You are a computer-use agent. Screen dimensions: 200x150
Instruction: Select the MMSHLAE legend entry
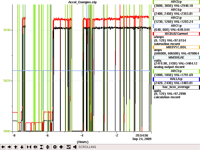click(176, 57)
